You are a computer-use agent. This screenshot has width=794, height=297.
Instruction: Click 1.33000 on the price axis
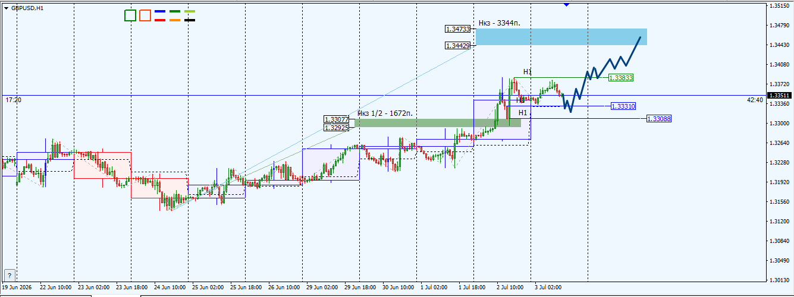coord(780,123)
